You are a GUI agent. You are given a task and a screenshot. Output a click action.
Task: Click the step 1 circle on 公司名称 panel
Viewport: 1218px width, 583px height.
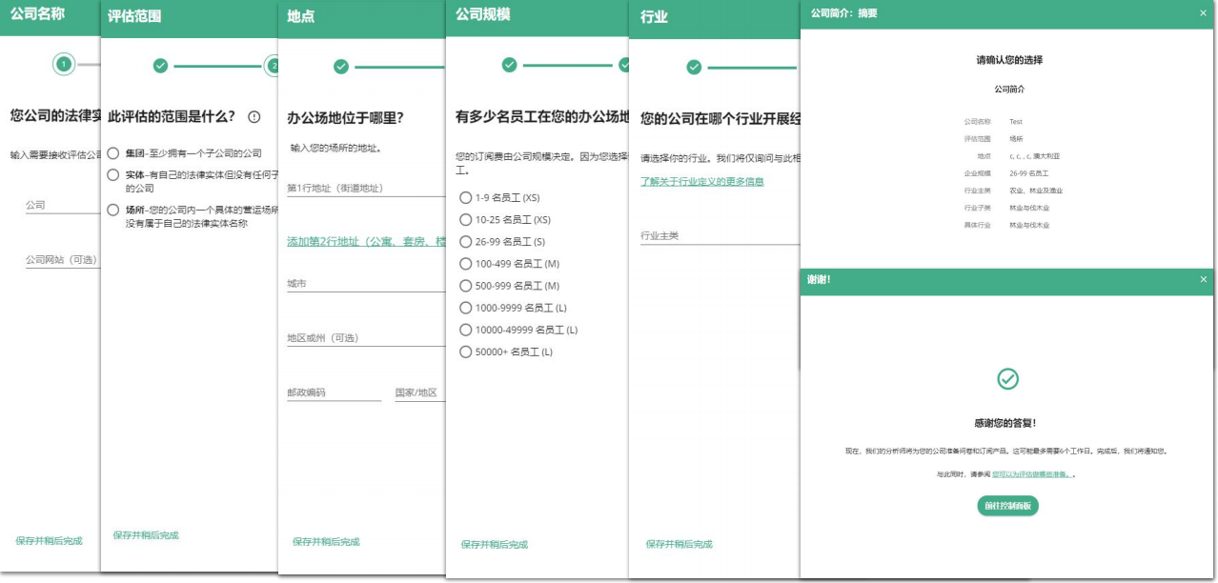[x=62, y=66]
